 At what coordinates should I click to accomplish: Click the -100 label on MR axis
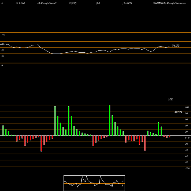coord(187,168)
